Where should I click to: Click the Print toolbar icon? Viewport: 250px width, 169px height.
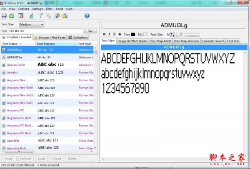[x=4, y=16]
